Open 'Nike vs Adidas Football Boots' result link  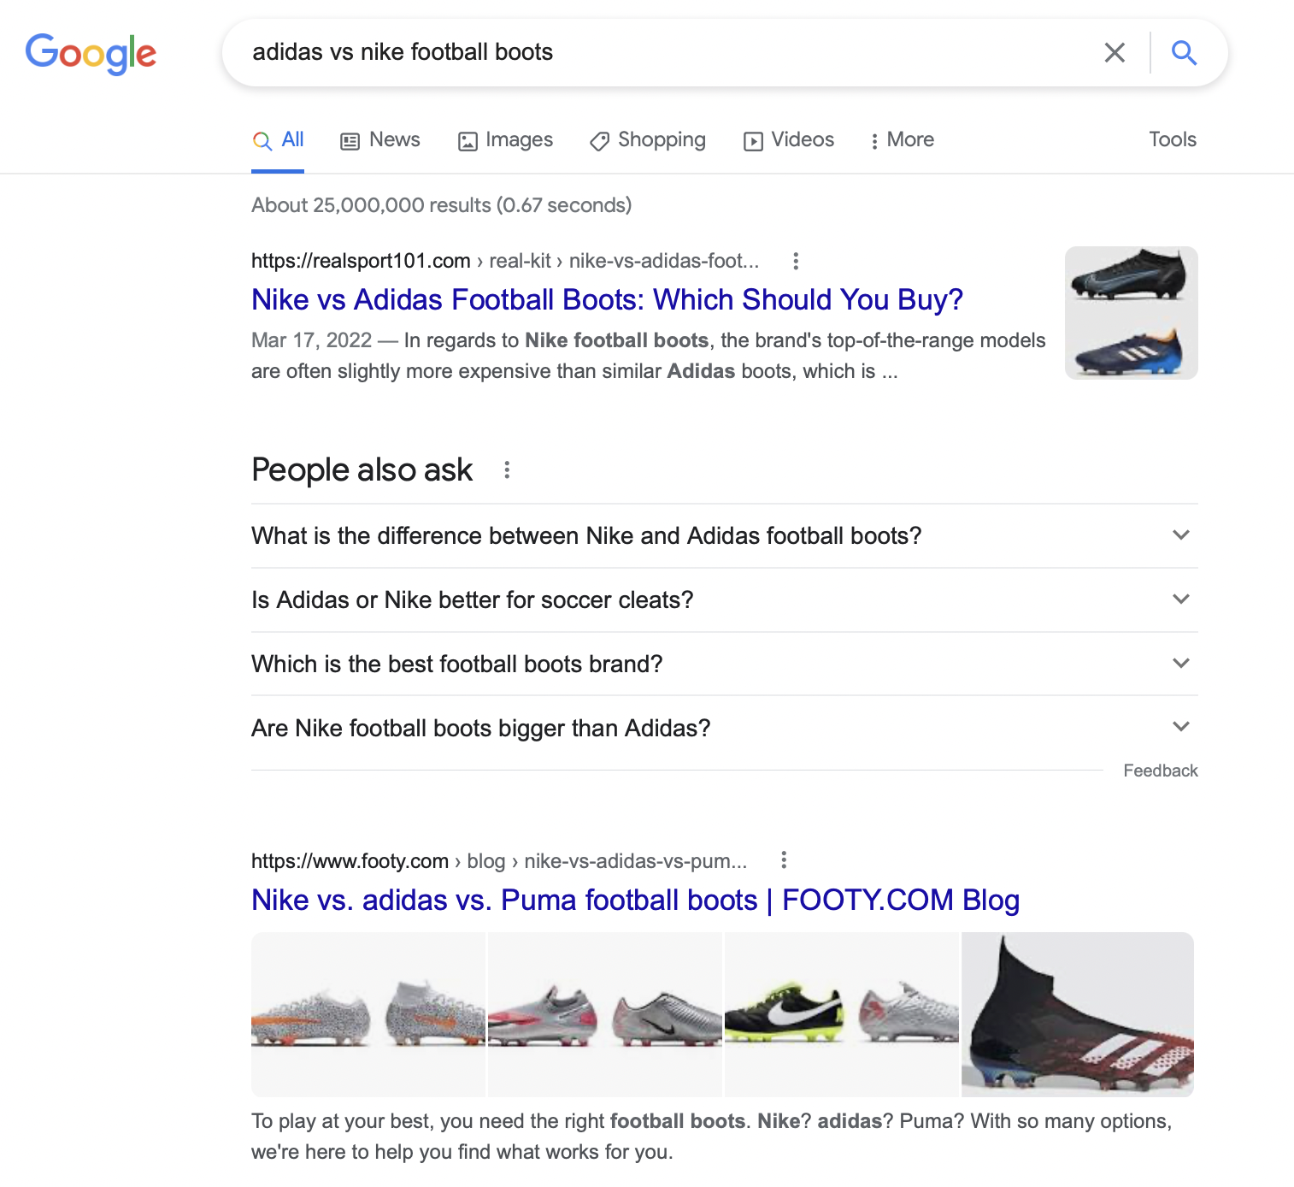click(x=607, y=299)
